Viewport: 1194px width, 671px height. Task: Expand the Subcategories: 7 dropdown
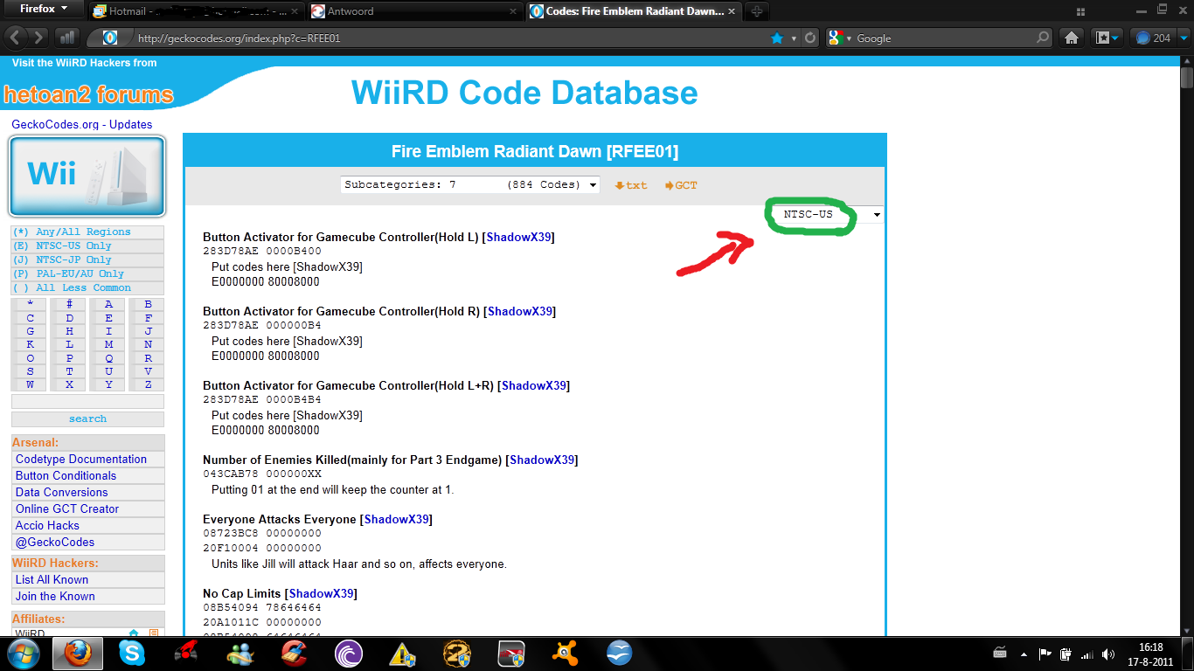coord(470,184)
